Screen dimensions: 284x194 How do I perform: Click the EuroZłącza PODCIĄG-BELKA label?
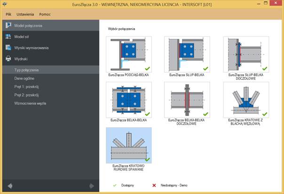[x=128, y=75]
